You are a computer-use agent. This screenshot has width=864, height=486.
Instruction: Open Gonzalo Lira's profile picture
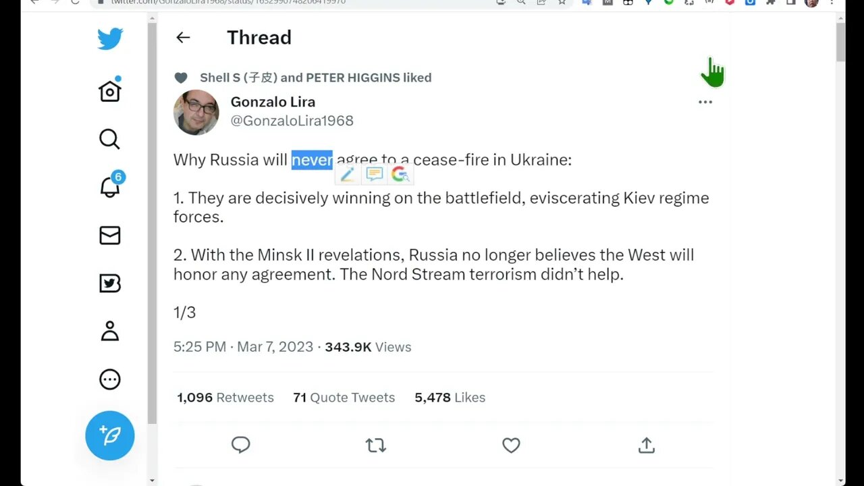pyautogui.click(x=196, y=112)
